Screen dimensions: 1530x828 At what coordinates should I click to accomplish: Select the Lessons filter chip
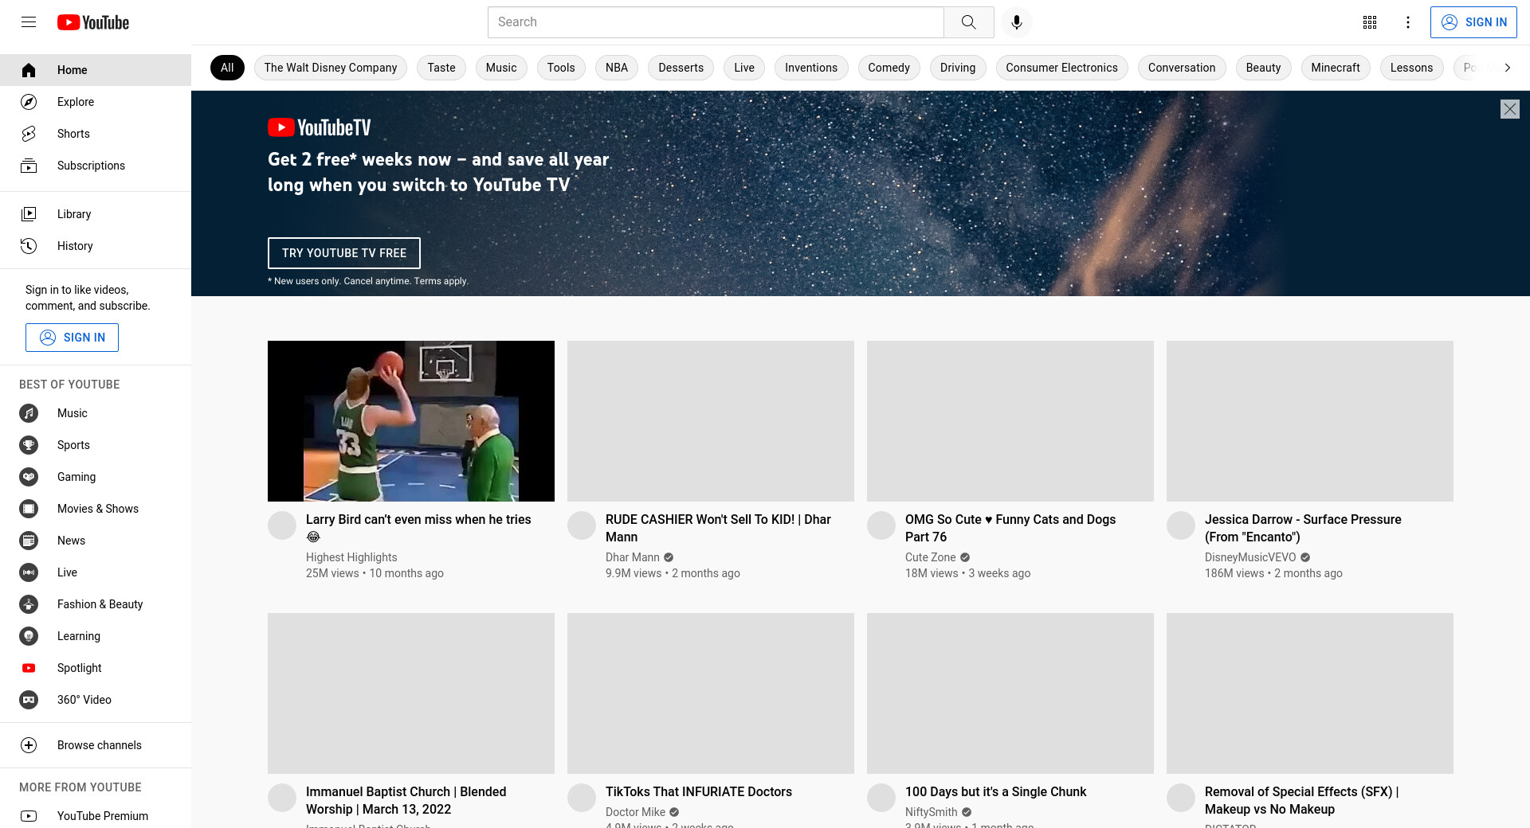[1411, 68]
